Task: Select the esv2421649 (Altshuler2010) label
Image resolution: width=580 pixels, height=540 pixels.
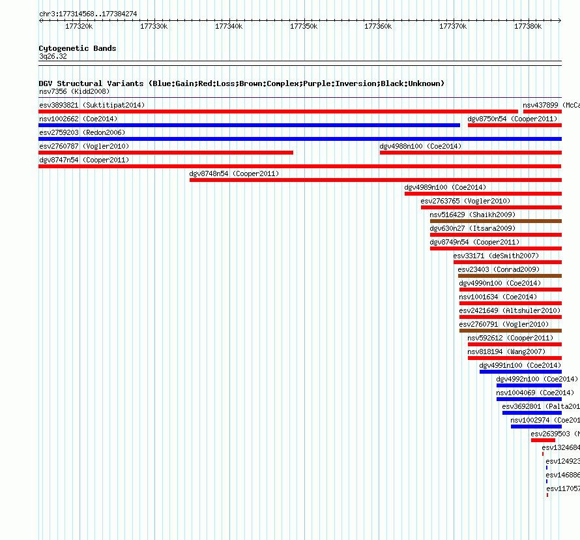Action: click(x=510, y=310)
